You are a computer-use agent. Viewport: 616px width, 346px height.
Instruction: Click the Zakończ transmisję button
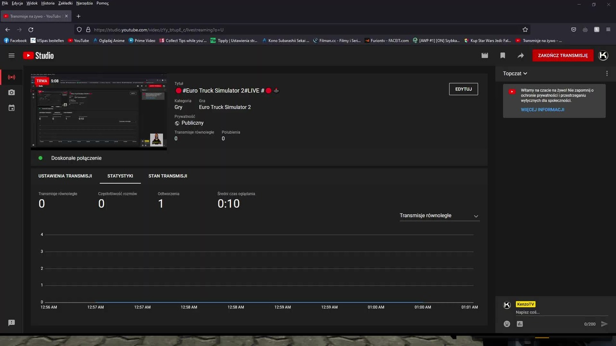pyautogui.click(x=563, y=55)
